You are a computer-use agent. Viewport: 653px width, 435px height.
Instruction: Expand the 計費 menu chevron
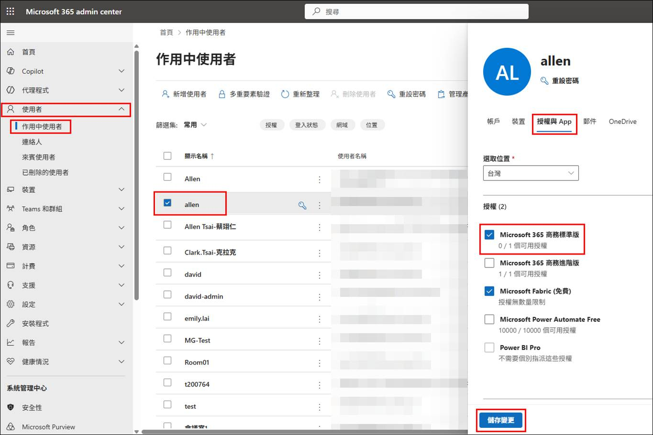(122, 266)
